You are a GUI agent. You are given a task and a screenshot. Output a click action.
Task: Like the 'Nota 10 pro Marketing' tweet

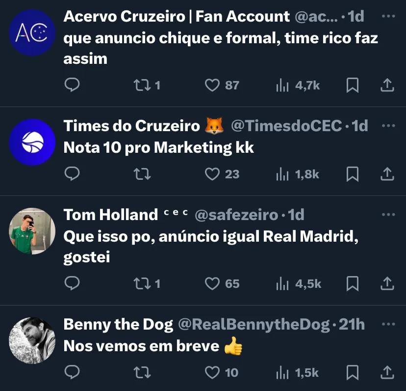pyautogui.click(x=212, y=174)
